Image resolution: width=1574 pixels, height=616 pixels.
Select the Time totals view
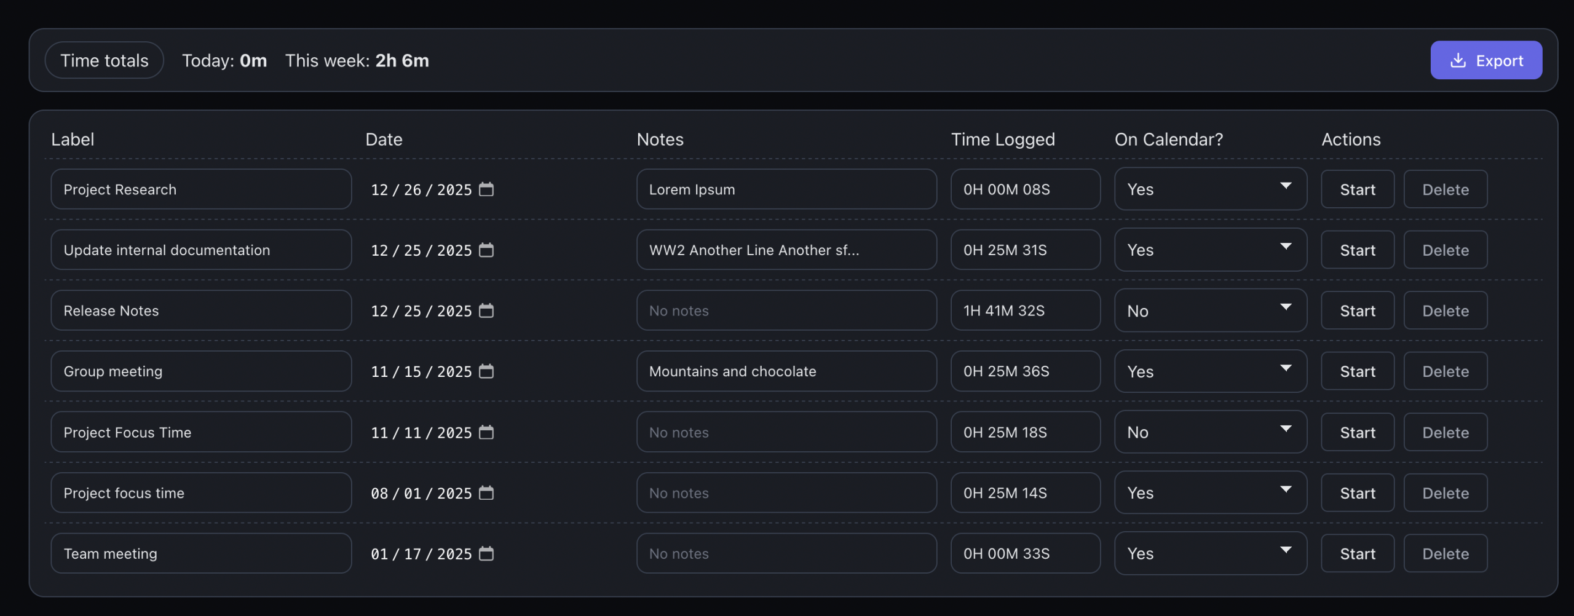coord(104,60)
